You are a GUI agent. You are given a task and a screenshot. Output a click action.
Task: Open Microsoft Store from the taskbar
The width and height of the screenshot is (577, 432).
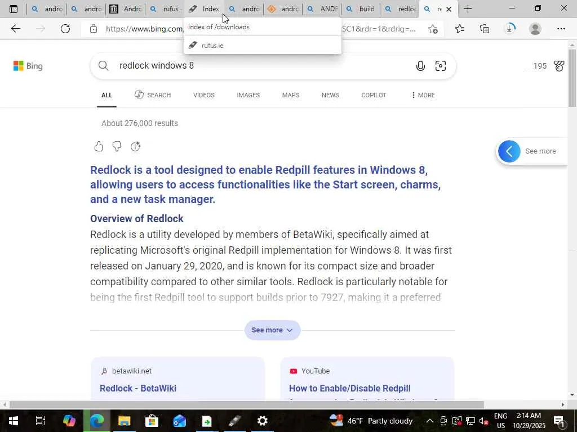[152, 421]
